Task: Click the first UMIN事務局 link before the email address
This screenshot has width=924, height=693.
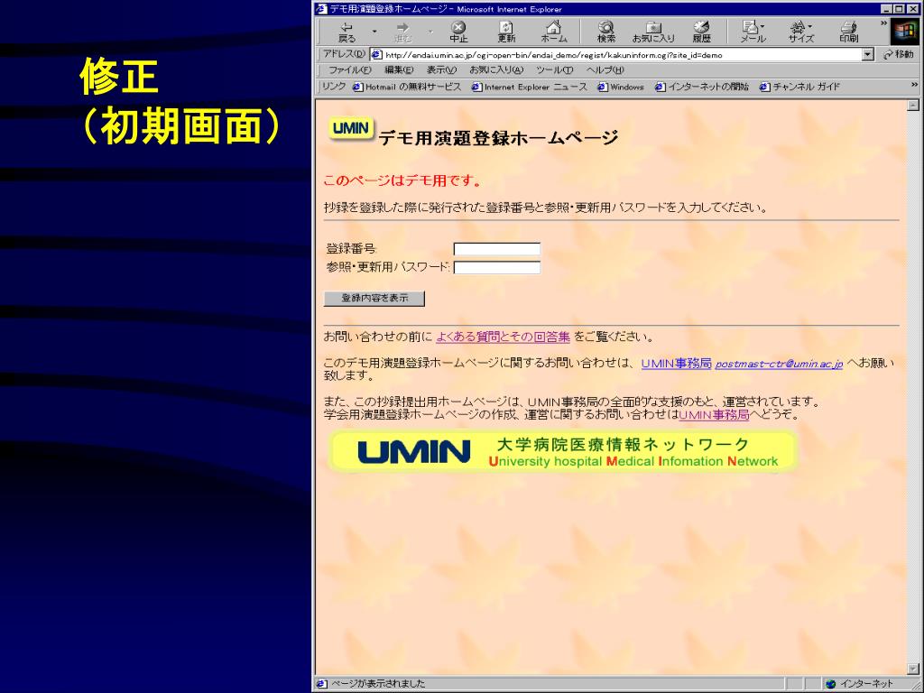Action: pos(676,364)
